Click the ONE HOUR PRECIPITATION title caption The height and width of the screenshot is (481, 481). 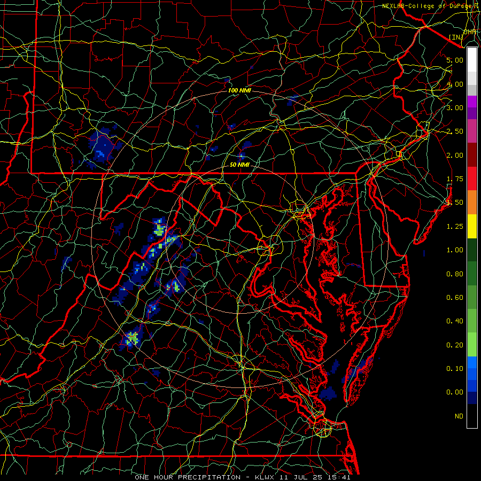pyautogui.click(x=242, y=477)
